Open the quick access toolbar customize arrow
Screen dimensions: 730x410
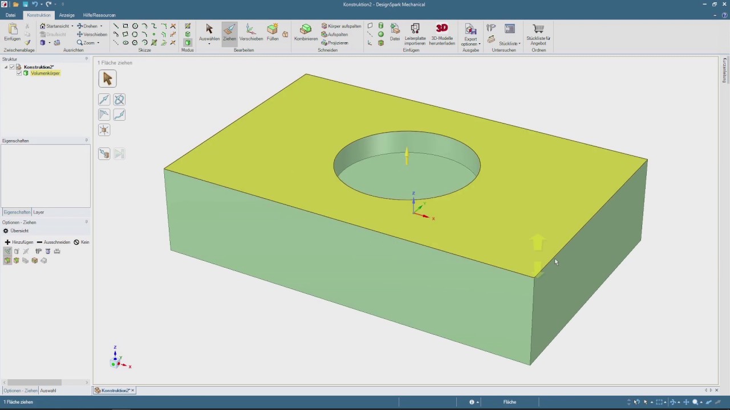[63, 5]
